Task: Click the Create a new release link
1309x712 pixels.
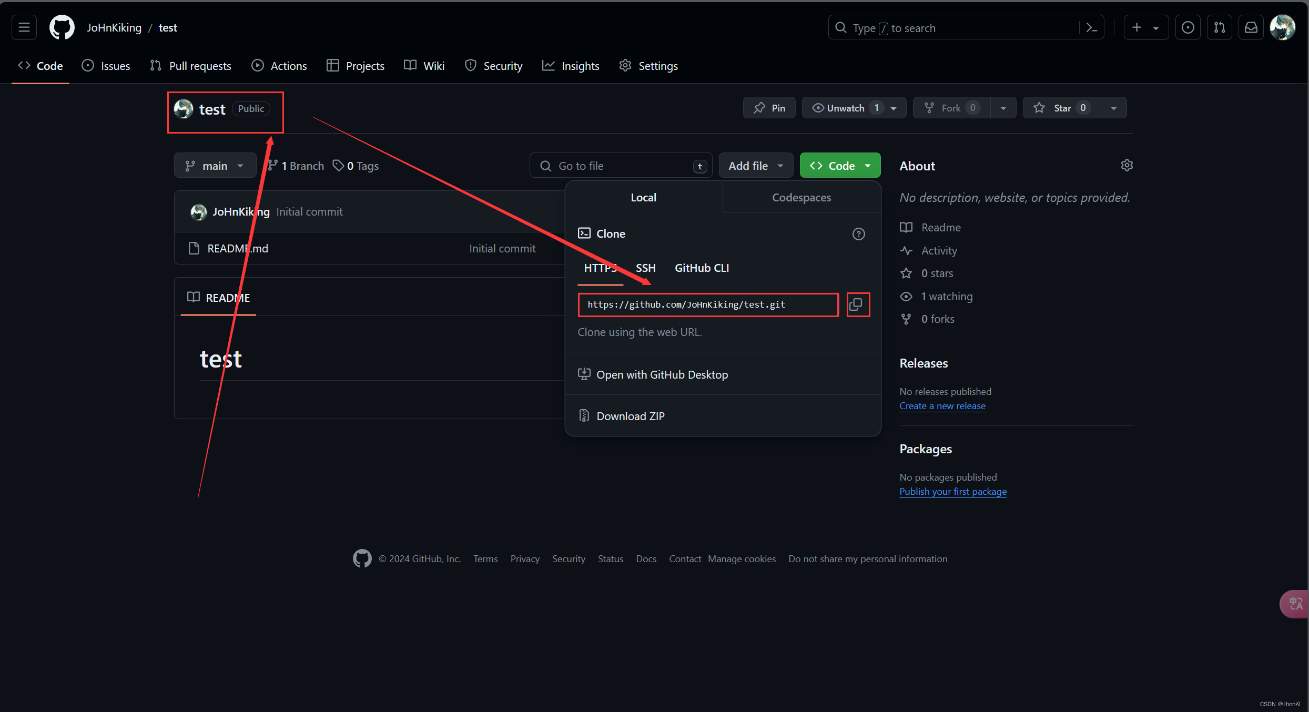Action: [x=942, y=405]
